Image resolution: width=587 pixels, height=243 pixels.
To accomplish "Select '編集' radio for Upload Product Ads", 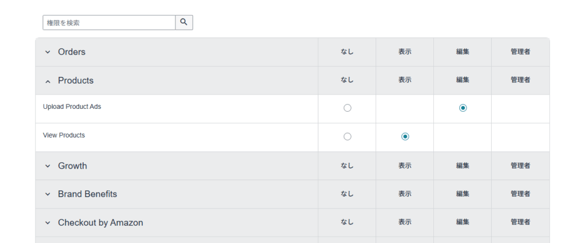I will [463, 108].
